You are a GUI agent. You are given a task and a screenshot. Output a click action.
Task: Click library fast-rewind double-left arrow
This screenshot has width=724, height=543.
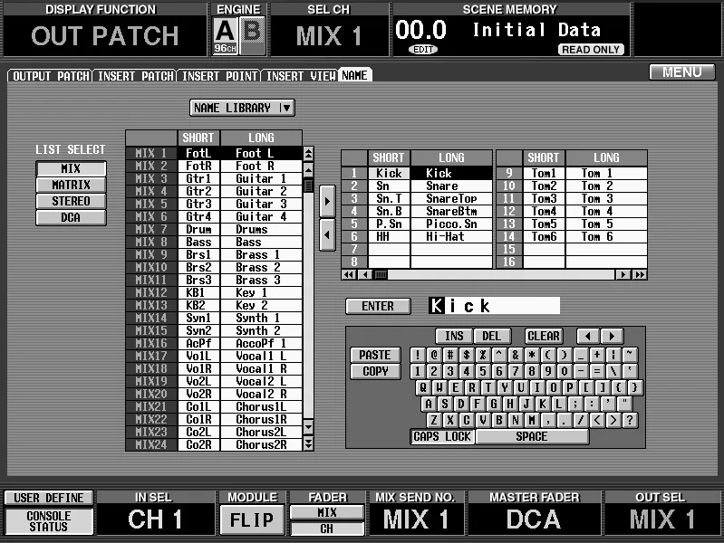tap(349, 274)
